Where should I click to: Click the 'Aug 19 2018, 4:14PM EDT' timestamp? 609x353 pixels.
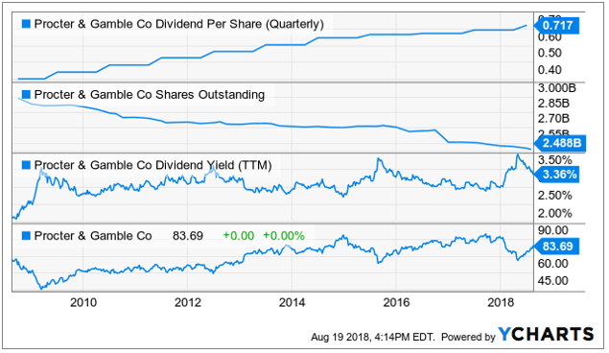(x=372, y=337)
